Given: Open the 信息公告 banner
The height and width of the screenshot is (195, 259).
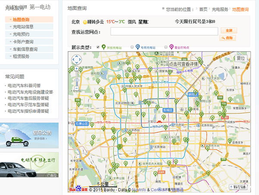Looking at the screenshot, I should (29, 135).
